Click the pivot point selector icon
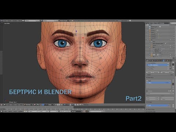Screen dimensions: 176x132 pyautogui.click(x=38, y=105)
